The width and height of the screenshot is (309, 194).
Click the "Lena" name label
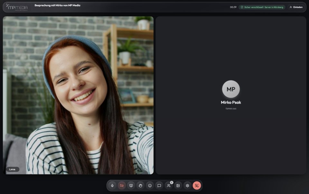click(12, 169)
